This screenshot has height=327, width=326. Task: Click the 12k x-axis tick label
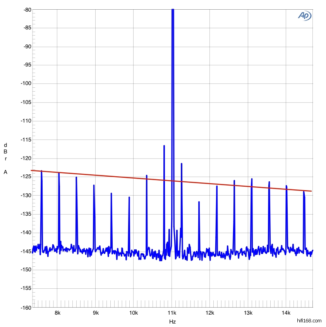(x=210, y=313)
